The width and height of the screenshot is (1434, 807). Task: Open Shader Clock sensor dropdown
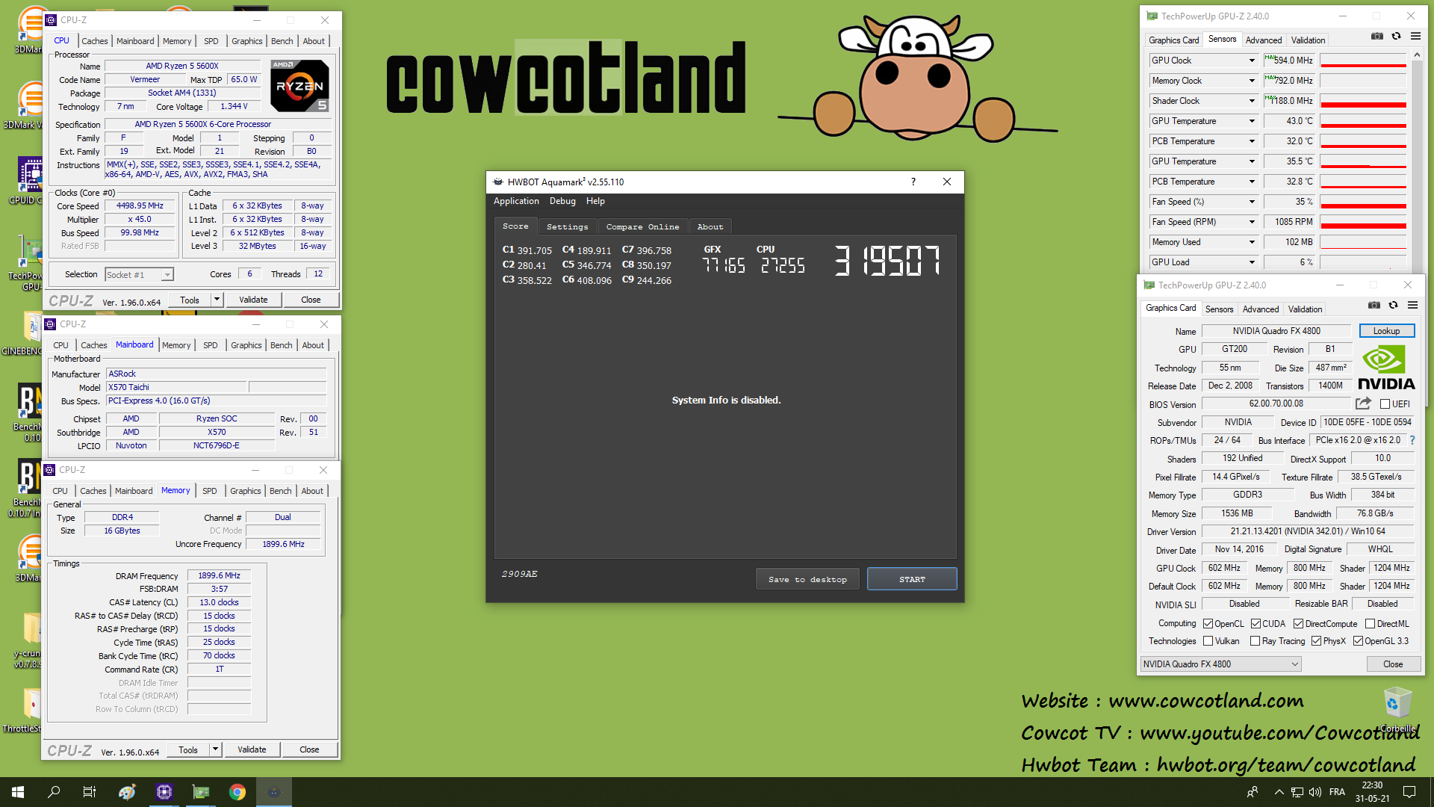tap(1252, 101)
